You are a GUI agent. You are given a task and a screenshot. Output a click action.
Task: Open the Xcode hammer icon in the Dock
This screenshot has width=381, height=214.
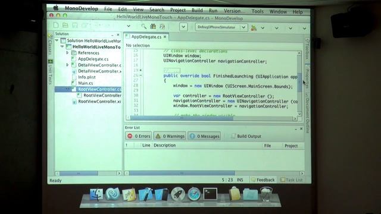click(x=145, y=194)
